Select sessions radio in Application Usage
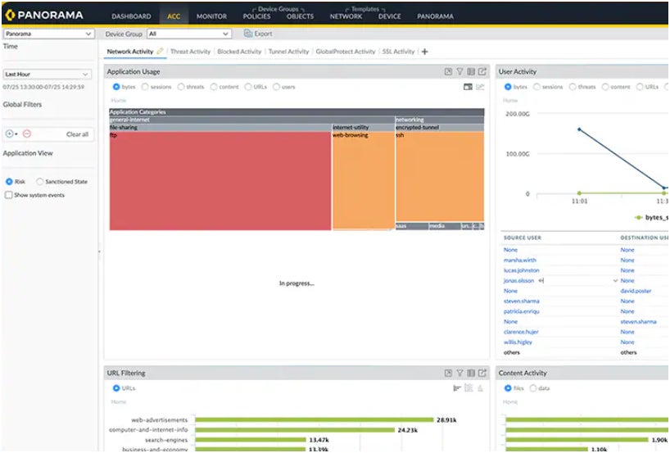670x453 pixels. [145, 87]
